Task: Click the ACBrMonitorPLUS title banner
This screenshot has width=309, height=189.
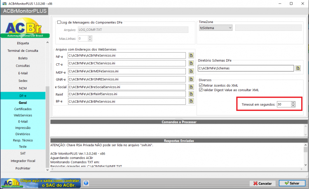Action: pyautogui.click(x=25, y=11)
